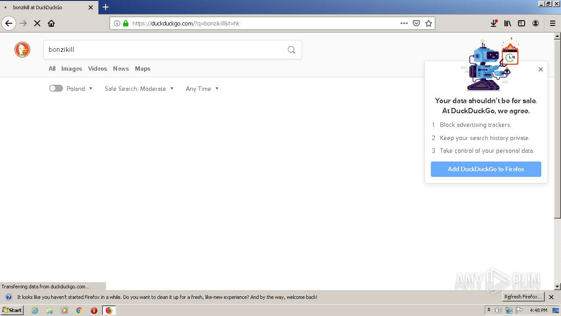This screenshot has width=561, height=316.
Task: Save page to Pocket
Action: (x=416, y=23)
